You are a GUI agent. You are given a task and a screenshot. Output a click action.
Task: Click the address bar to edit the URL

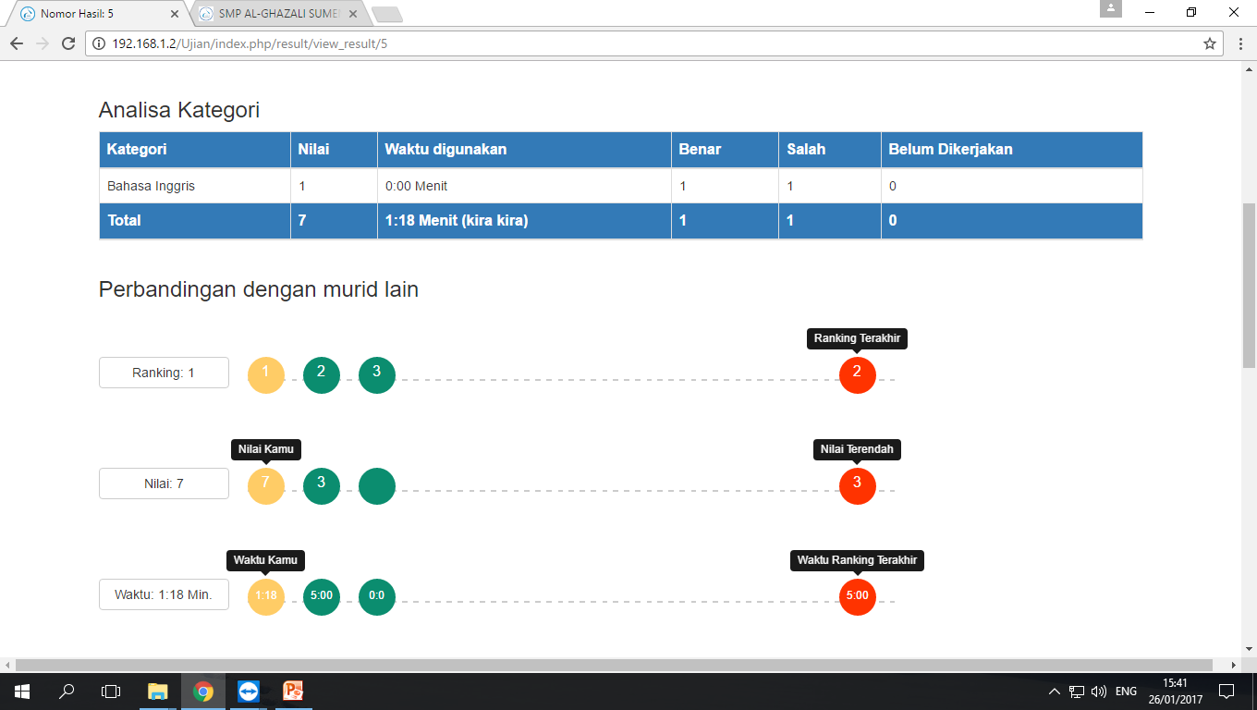click(x=555, y=43)
